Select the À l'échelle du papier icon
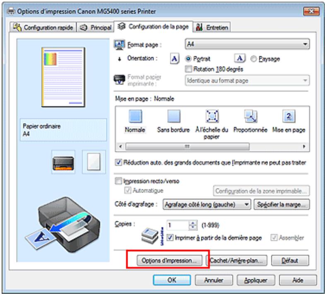This screenshot has width=326, height=295. [212, 116]
